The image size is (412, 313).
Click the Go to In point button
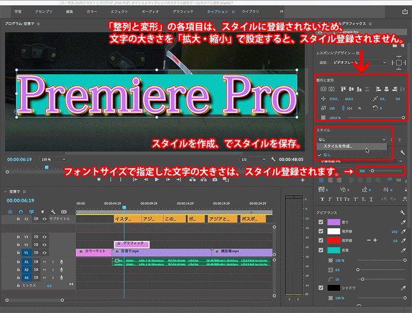click(135, 180)
